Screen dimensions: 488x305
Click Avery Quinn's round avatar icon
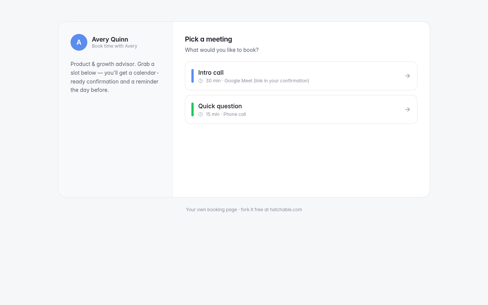(79, 42)
